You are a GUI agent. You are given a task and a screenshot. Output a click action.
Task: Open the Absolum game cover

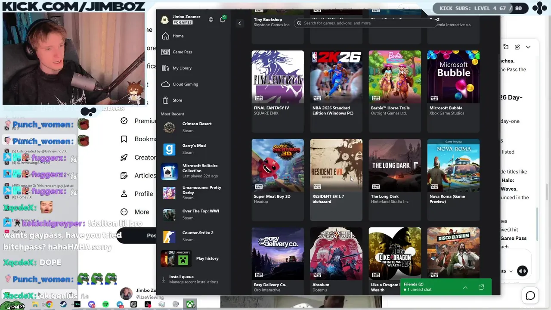pyautogui.click(x=336, y=254)
